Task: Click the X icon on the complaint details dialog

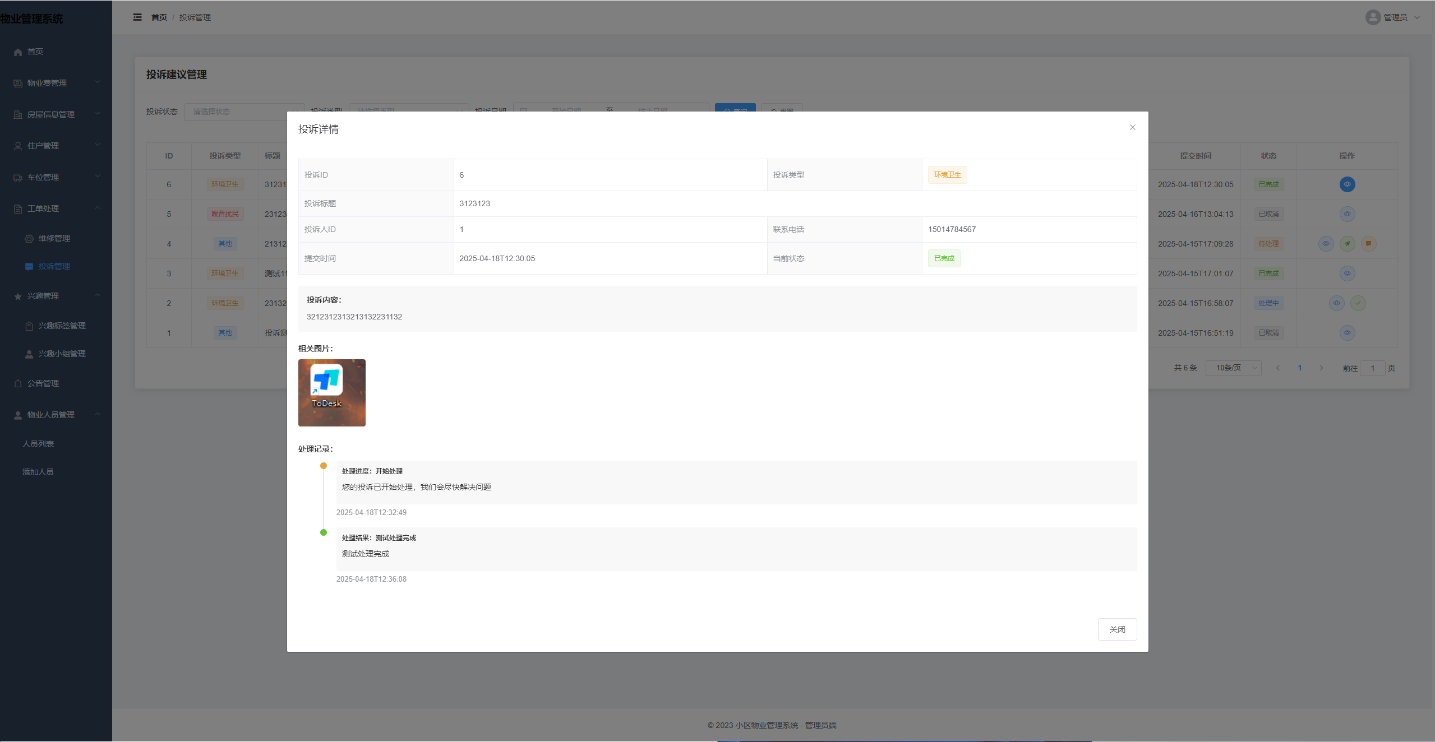Action: pyautogui.click(x=1132, y=127)
